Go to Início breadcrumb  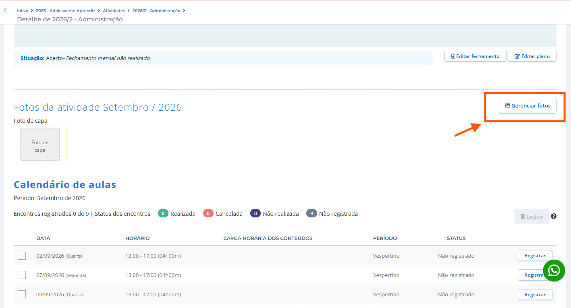pyautogui.click(x=23, y=11)
